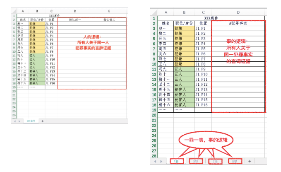Click next-sheet arrow in the left spreadsheet

tap(19, 121)
